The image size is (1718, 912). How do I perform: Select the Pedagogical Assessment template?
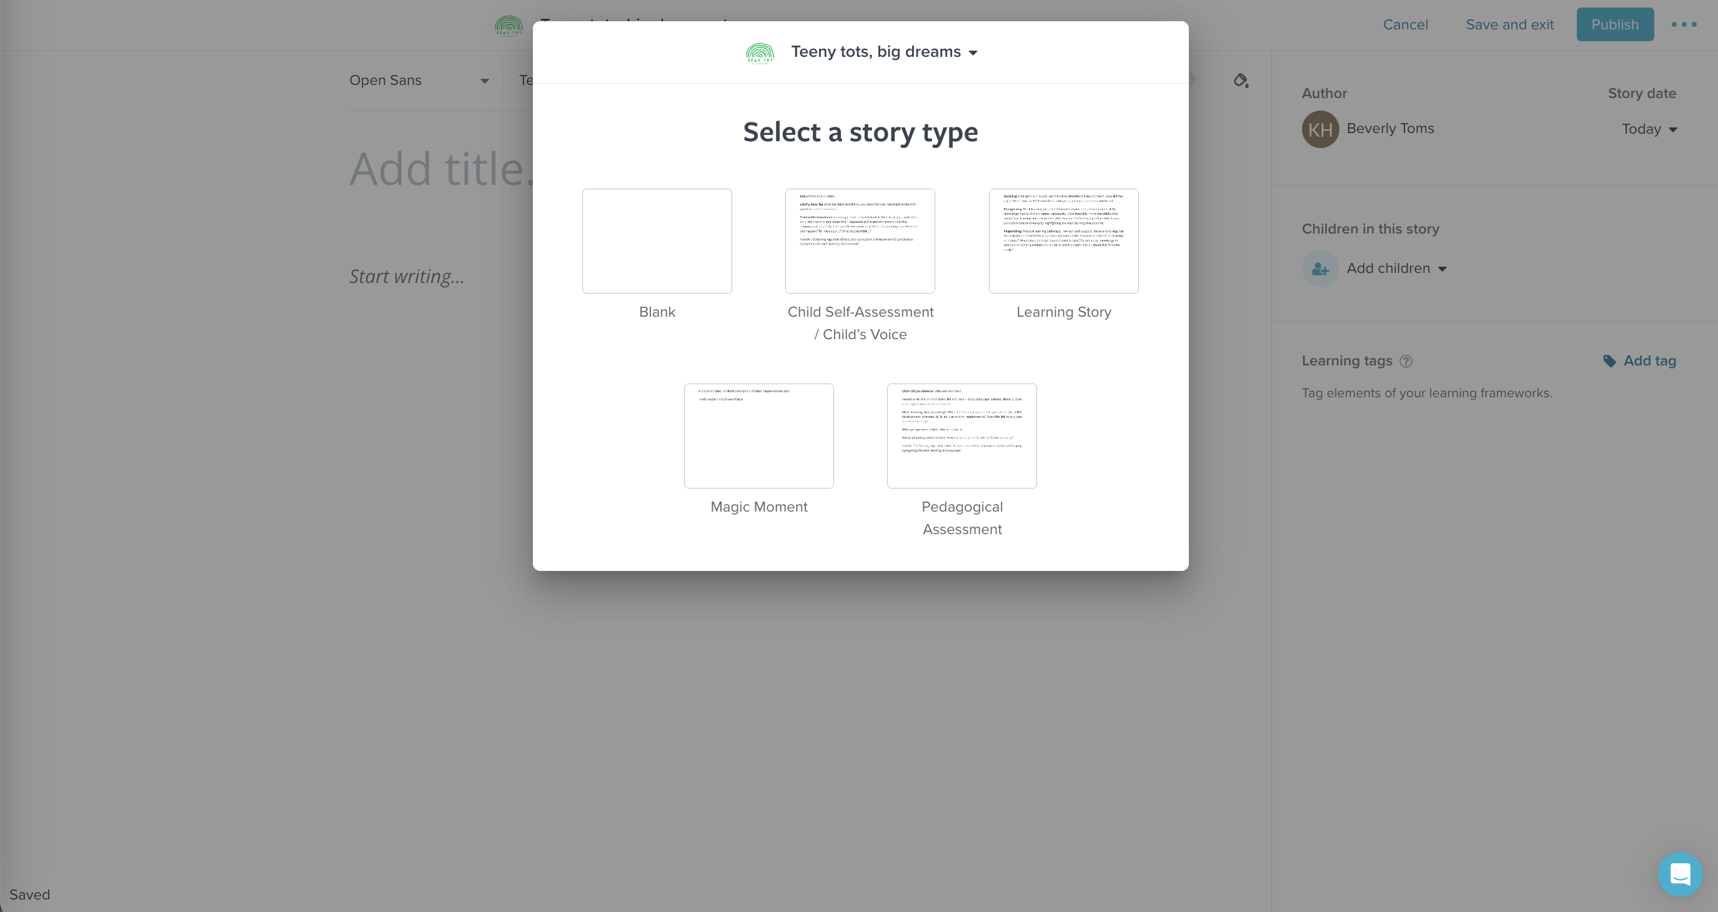[961, 436]
